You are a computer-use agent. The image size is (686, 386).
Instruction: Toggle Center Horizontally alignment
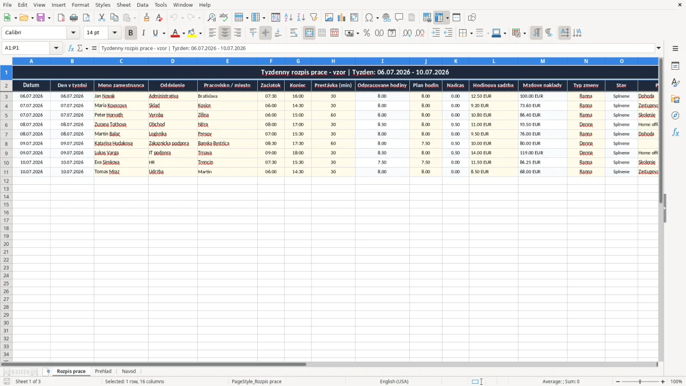click(x=225, y=33)
